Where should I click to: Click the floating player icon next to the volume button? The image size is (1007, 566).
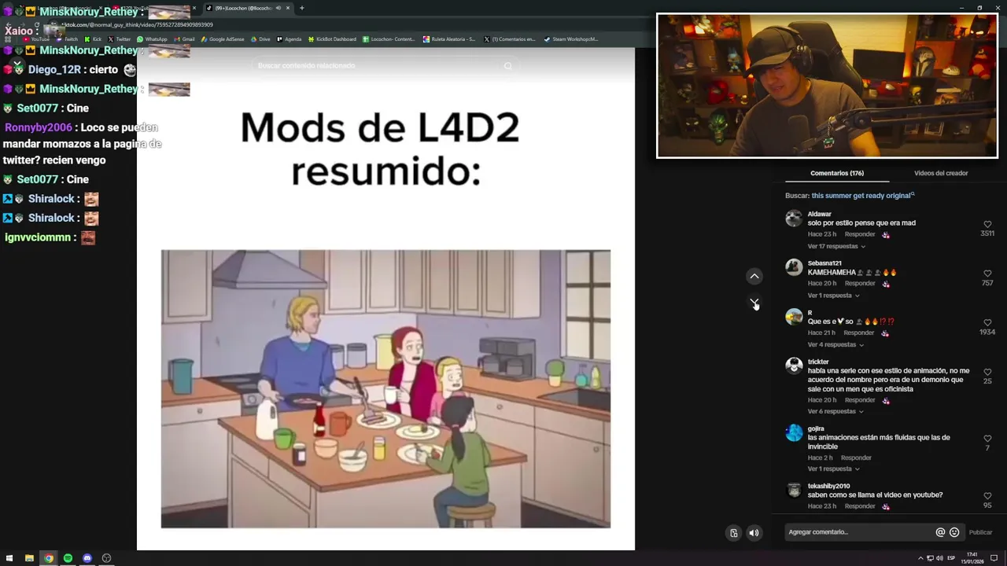(x=733, y=533)
